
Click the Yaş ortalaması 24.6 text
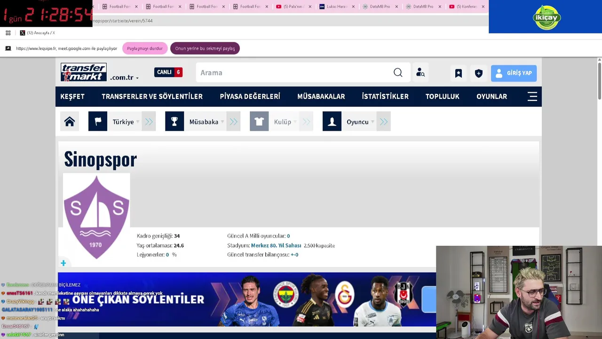click(160, 245)
